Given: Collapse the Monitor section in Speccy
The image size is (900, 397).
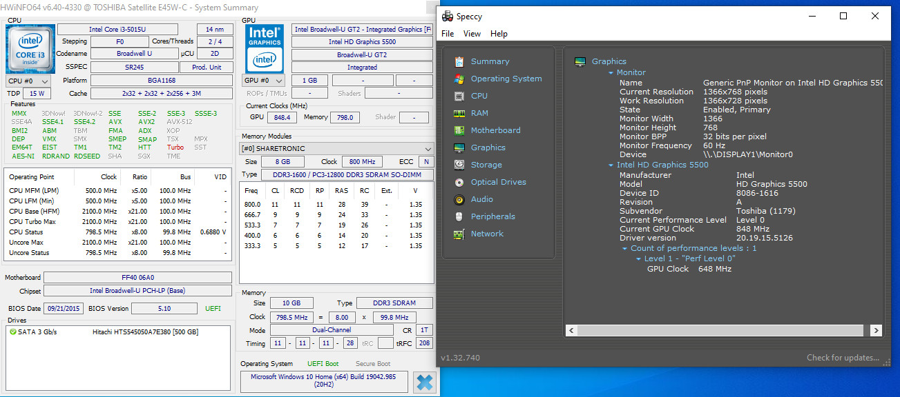Looking at the screenshot, I should [x=611, y=72].
